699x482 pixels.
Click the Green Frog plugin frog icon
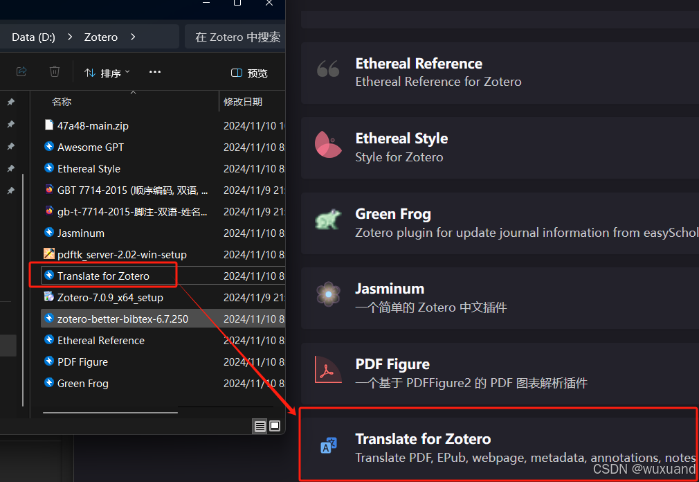[327, 220]
